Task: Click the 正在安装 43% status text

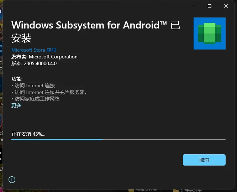Action: [28, 134]
